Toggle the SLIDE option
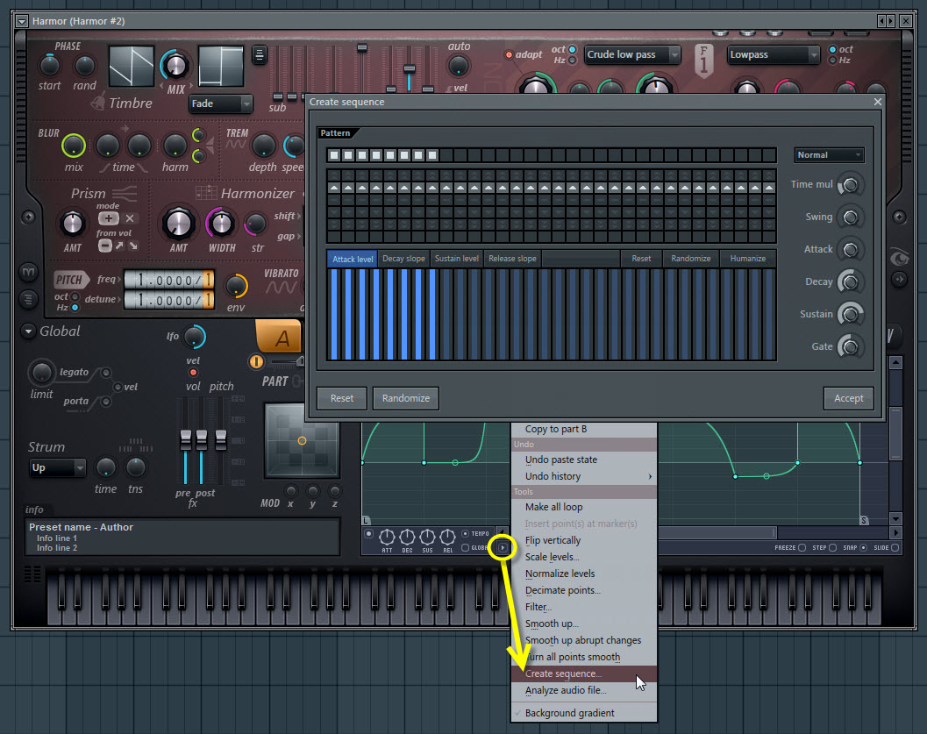The height and width of the screenshot is (734, 927). (x=895, y=548)
